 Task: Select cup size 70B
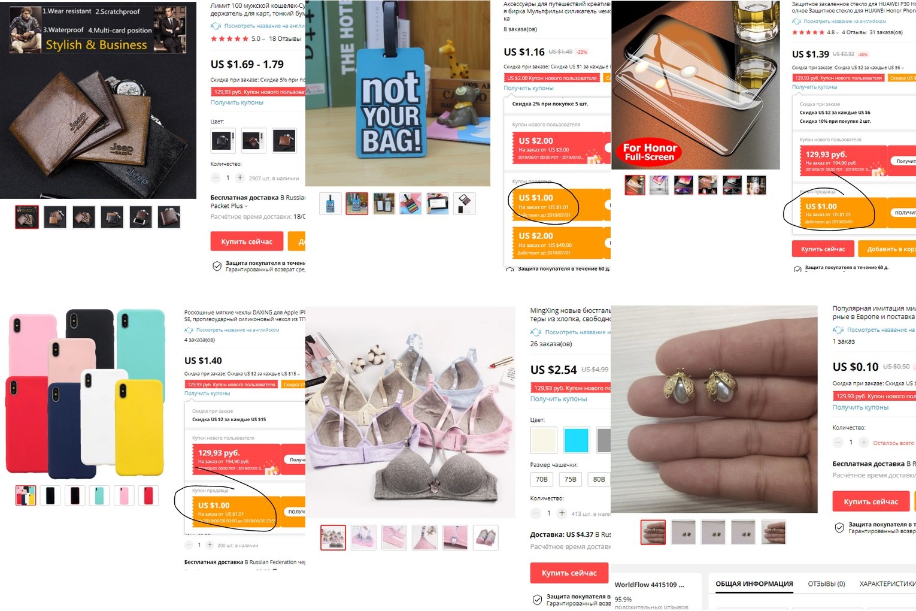tap(542, 479)
